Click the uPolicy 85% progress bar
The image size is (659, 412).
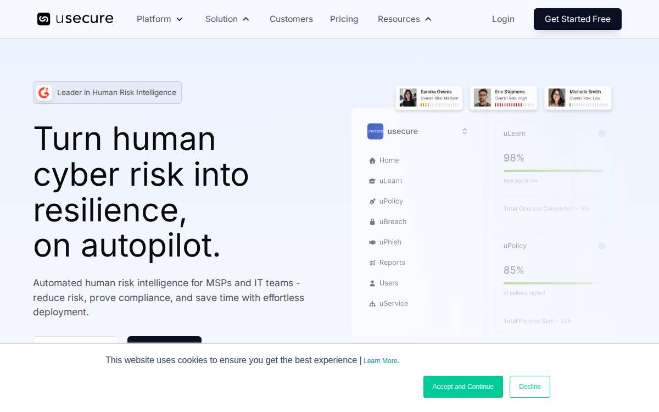coord(553,283)
